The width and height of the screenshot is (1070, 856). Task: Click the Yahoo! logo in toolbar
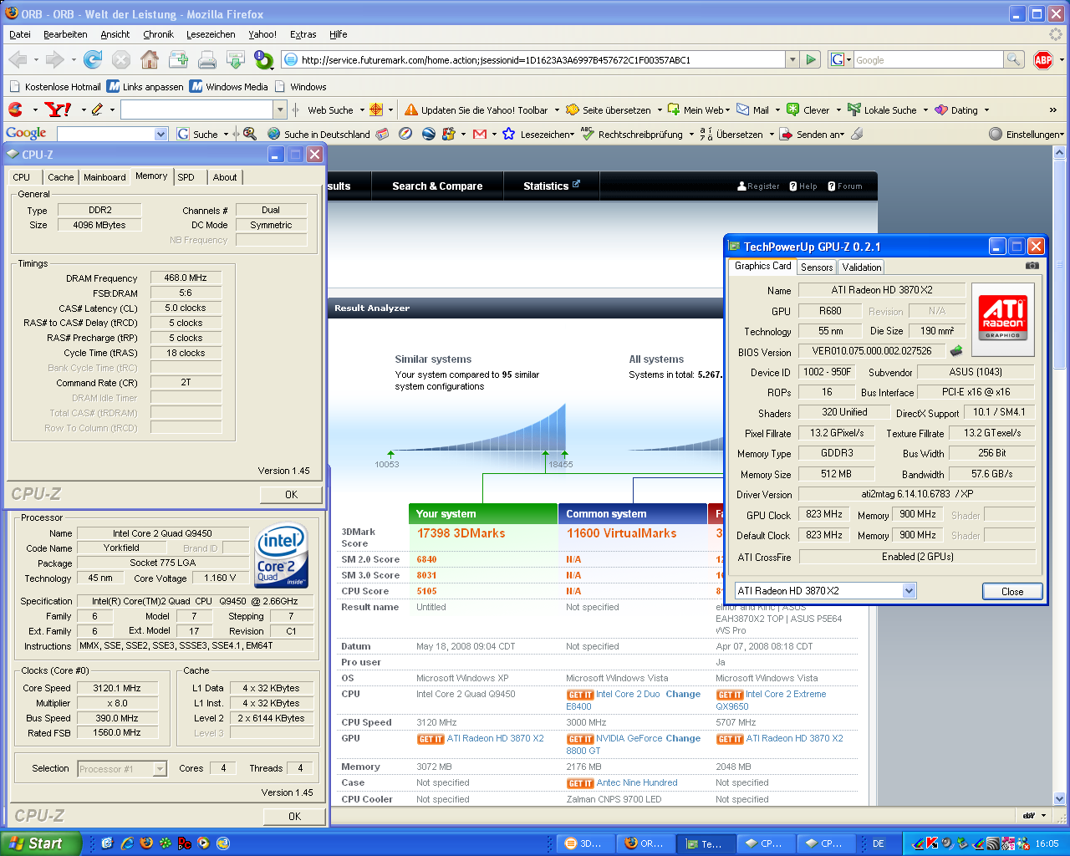[58, 110]
